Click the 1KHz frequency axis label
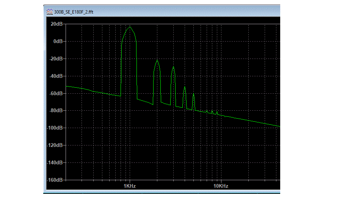Image resolution: width=364 pixels, height=204 pixels. (130, 186)
